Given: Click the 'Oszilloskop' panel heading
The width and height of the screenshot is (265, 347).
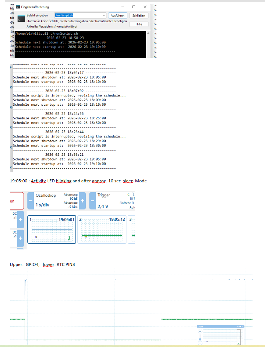Looking at the screenshot, I should tap(46, 195).
